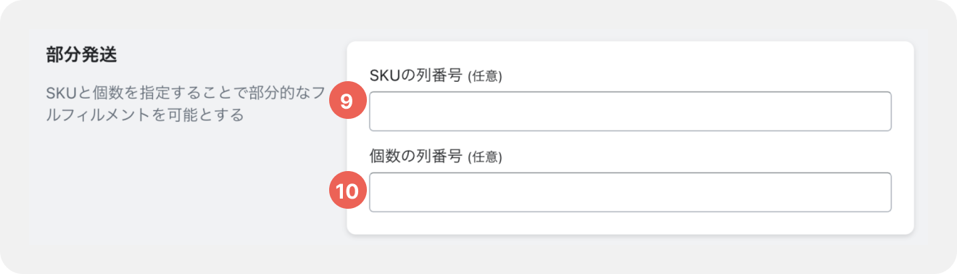Click the 部分発送 title text
The height and width of the screenshot is (274, 957).
point(81,54)
